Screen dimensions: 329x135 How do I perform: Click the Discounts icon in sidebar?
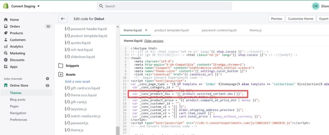(x=6, y=60)
